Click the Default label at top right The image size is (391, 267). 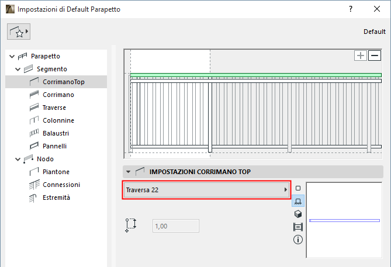374,32
